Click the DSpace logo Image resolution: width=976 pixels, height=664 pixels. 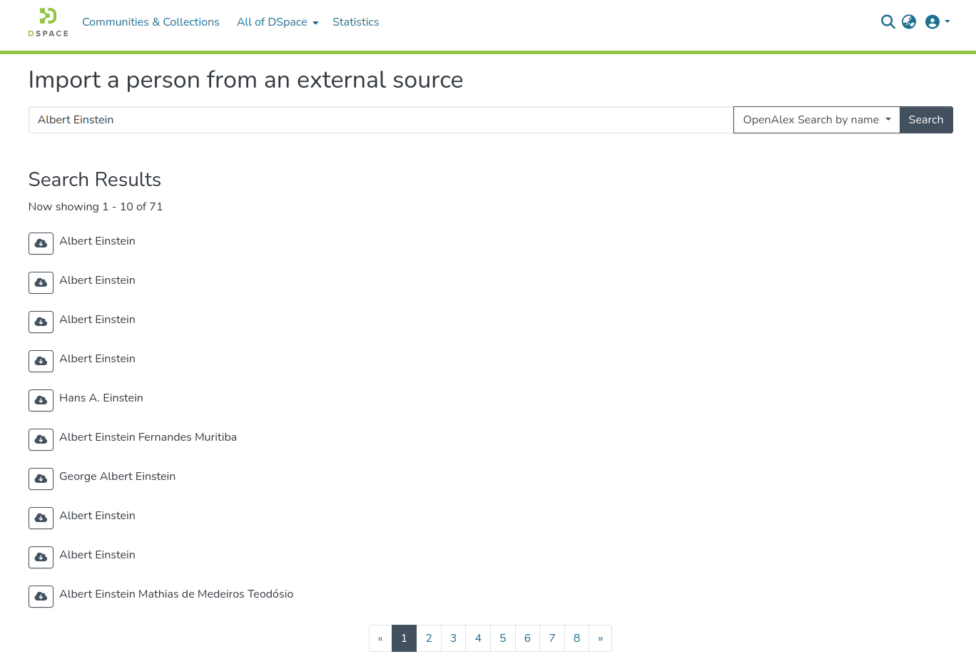pyautogui.click(x=48, y=22)
